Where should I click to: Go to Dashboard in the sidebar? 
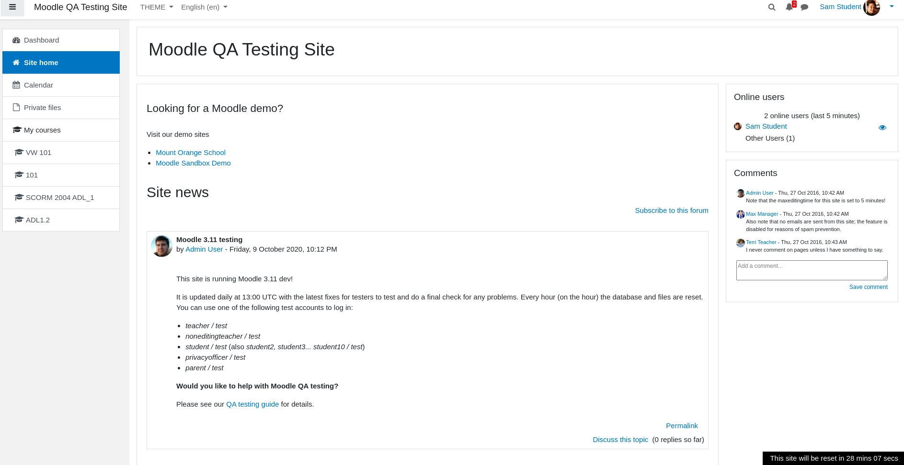(61, 40)
